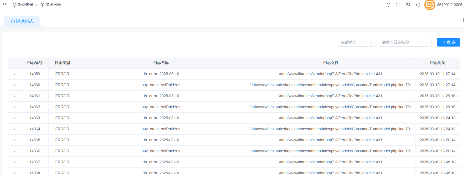Open 系统管理 breadcrumb item
The height and width of the screenshot is (176, 464).
(23, 5)
